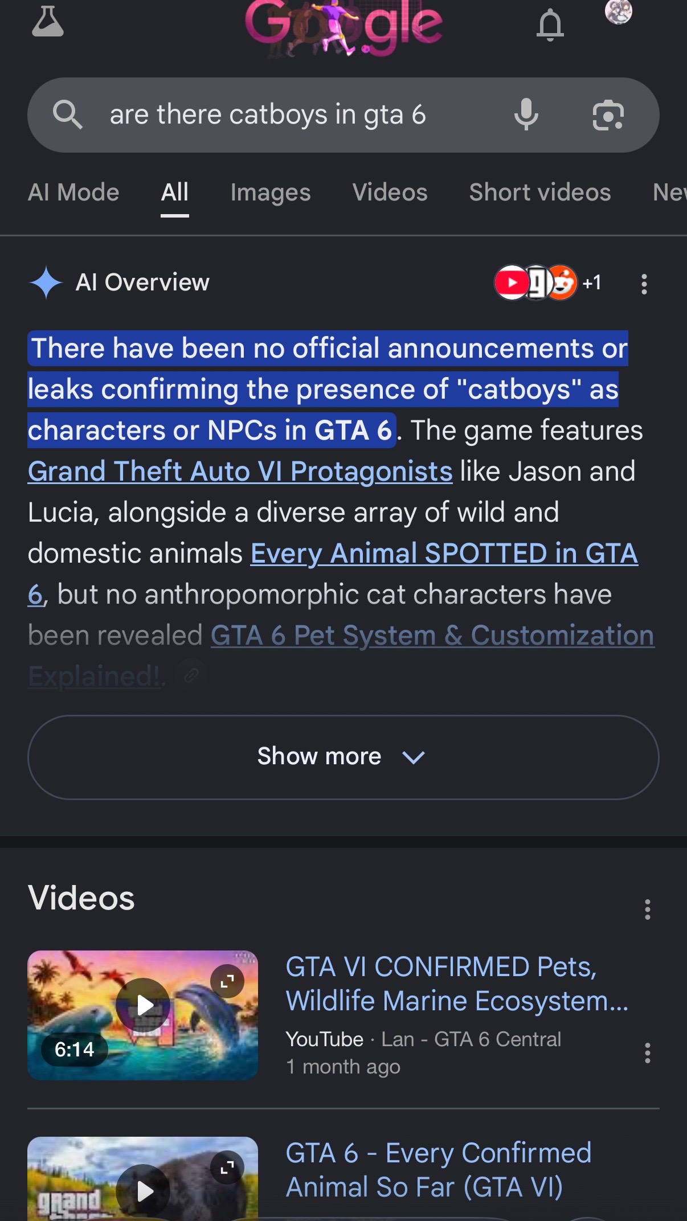Expand first video thumbnail preview icon
The image size is (687, 1221).
click(x=227, y=981)
